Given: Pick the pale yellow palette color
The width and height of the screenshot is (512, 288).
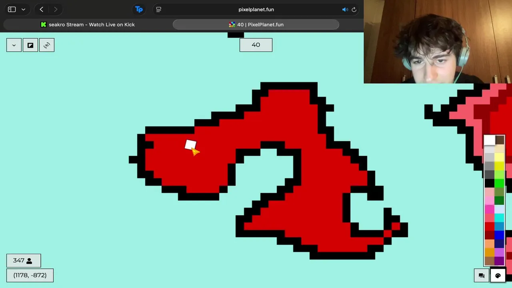Looking at the screenshot, I should pyautogui.click(x=500, y=157).
